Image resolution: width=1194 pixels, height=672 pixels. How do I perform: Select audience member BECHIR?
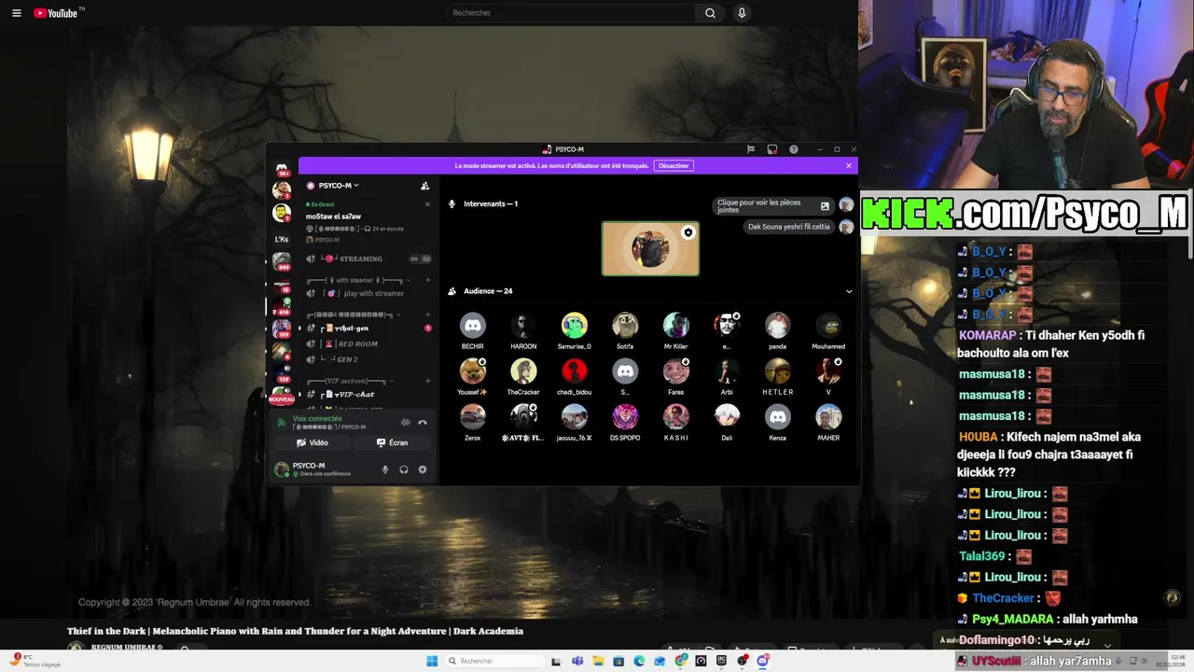point(473,330)
